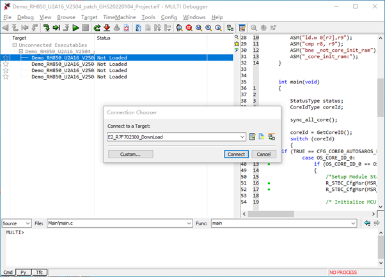Click the search magnifier beside source line 28
This screenshot has height=277, width=385.
click(x=237, y=37)
